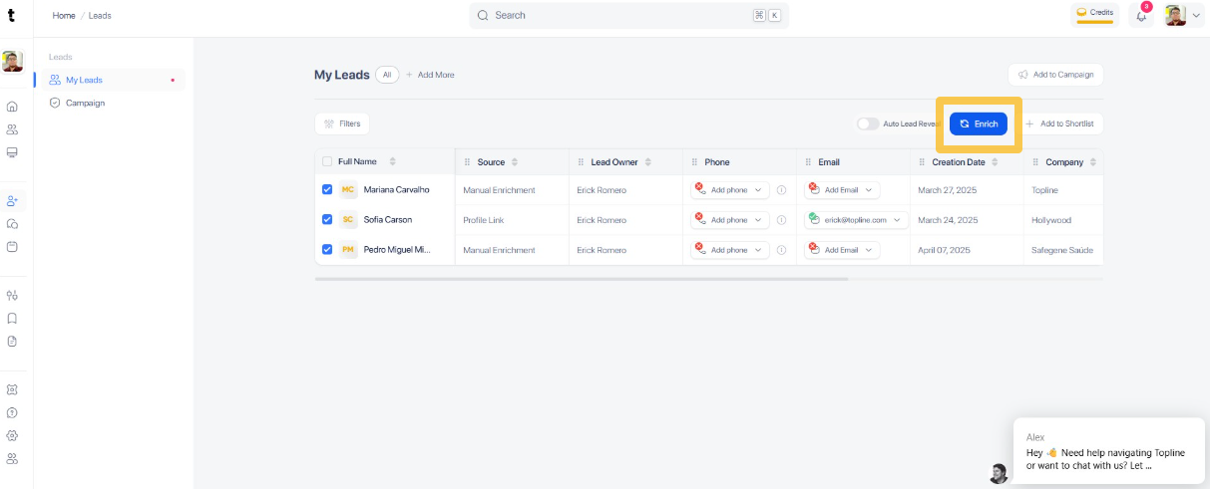This screenshot has width=1210, height=489.
Task: Open the Add phone dropdown for Mariana Carvalho
Action: click(730, 190)
